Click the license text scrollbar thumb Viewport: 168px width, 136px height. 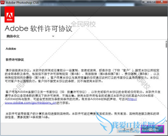coord(166,45)
